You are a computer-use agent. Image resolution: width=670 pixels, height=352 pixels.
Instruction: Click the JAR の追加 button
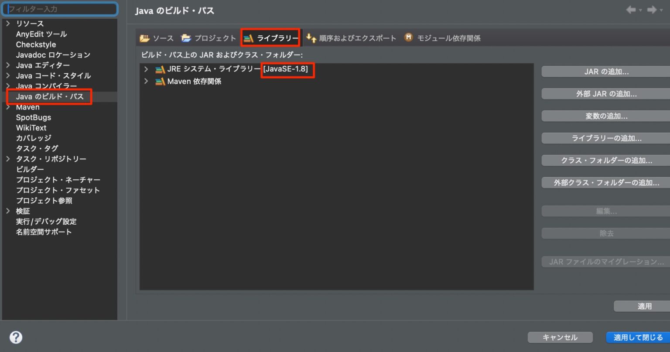(606, 71)
